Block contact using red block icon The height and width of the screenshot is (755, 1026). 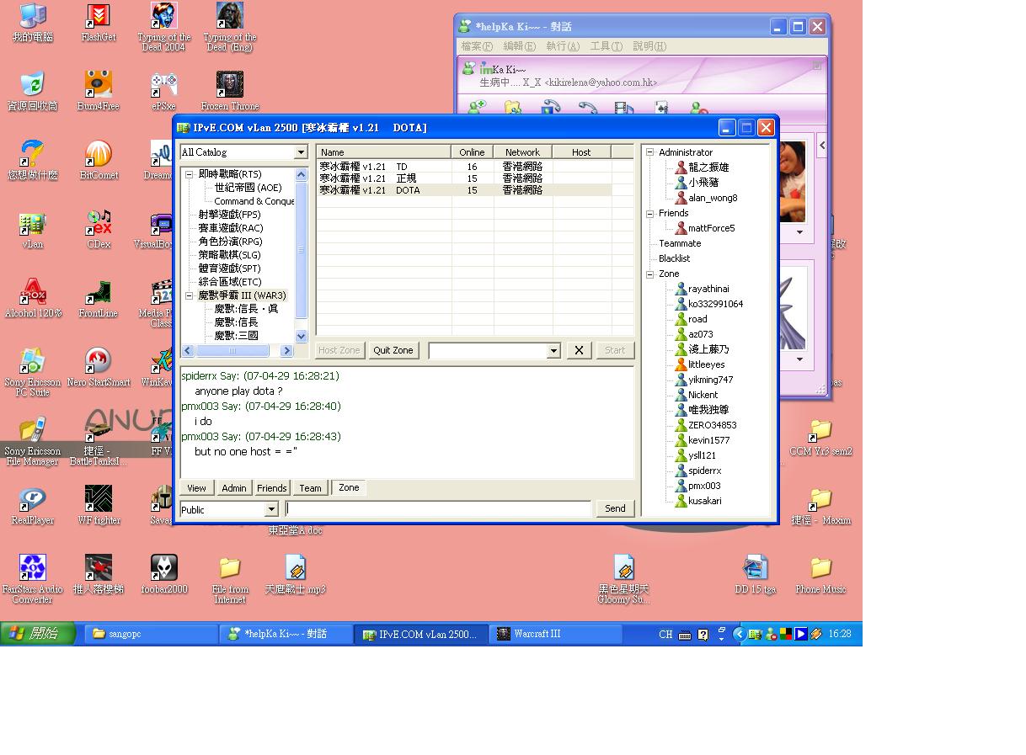coord(697,108)
